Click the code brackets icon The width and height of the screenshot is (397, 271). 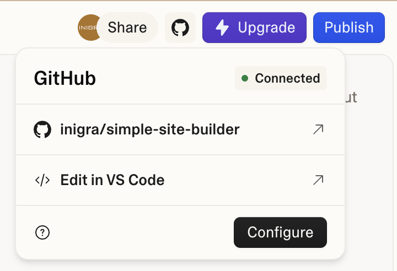click(x=42, y=180)
